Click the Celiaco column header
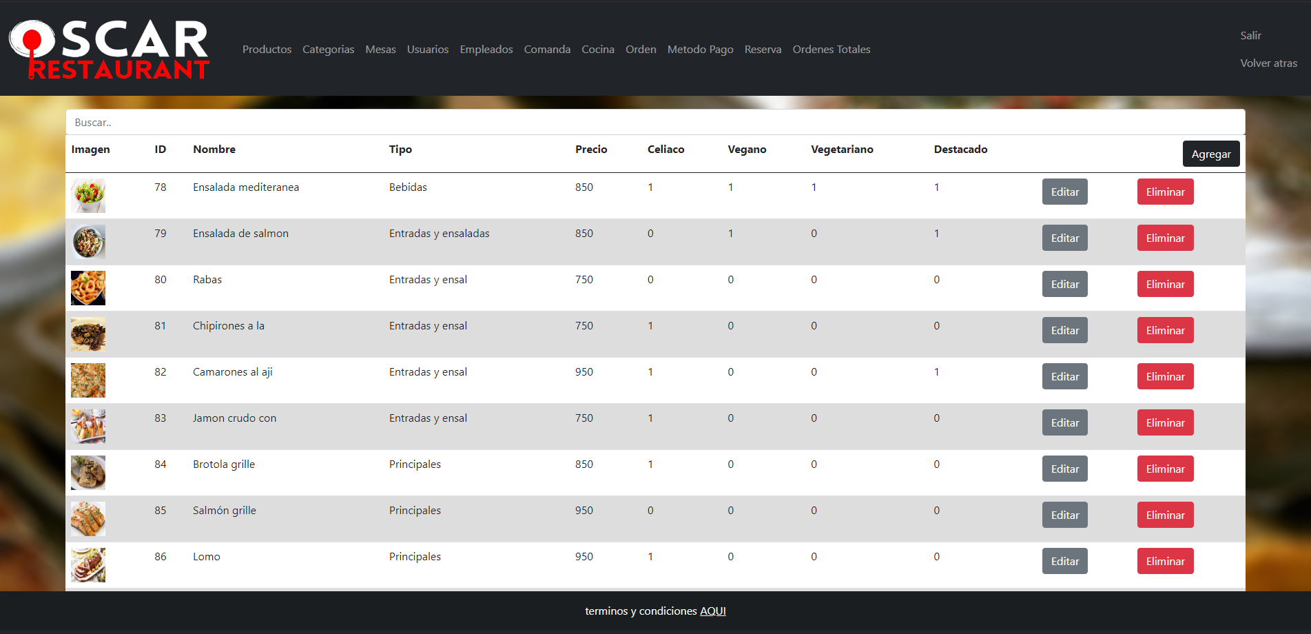This screenshot has height=634, width=1311. [x=665, y=150]
